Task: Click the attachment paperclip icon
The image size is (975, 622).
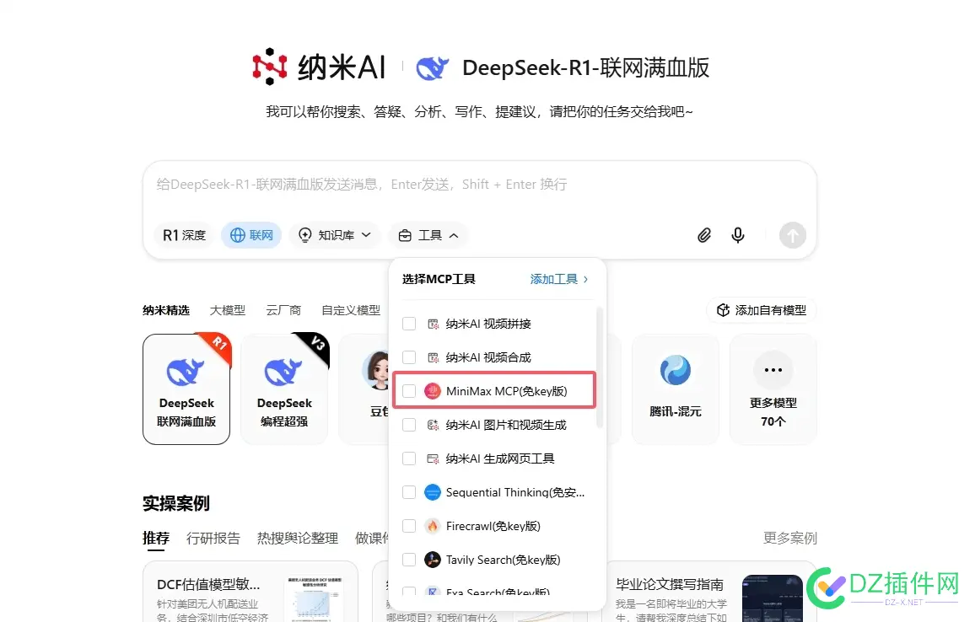Action: pyautogui.click(x=704, y=235)
